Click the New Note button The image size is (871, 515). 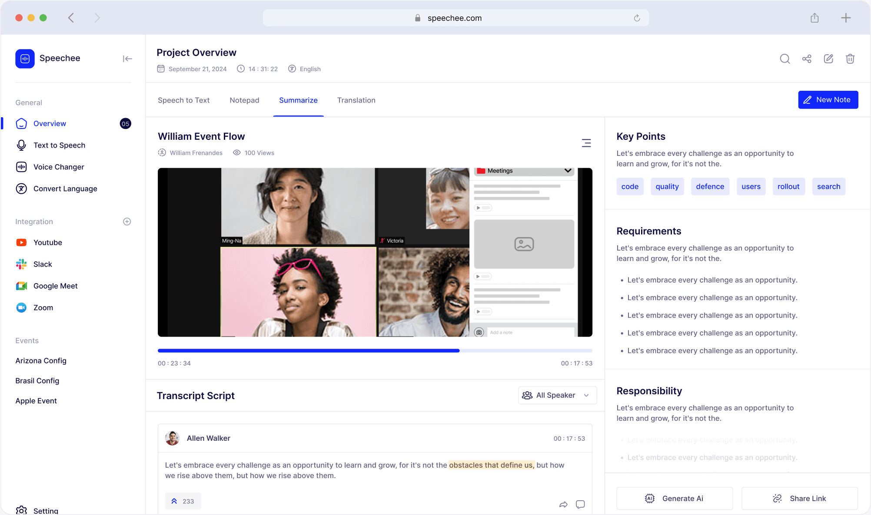point(828,100)
